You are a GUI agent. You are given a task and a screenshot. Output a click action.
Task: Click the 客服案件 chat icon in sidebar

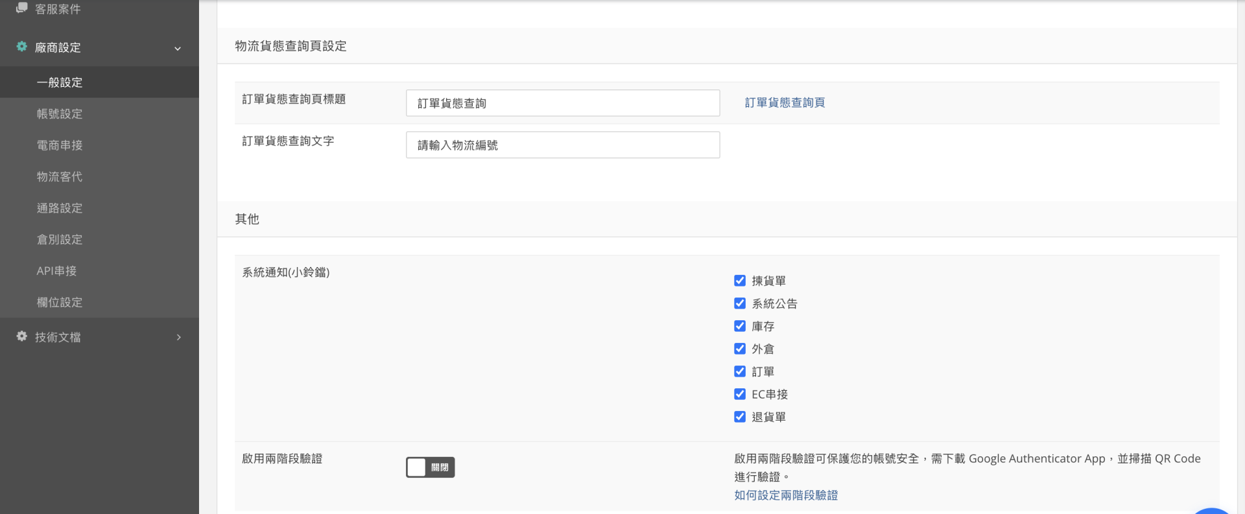(x=21, y=8)
